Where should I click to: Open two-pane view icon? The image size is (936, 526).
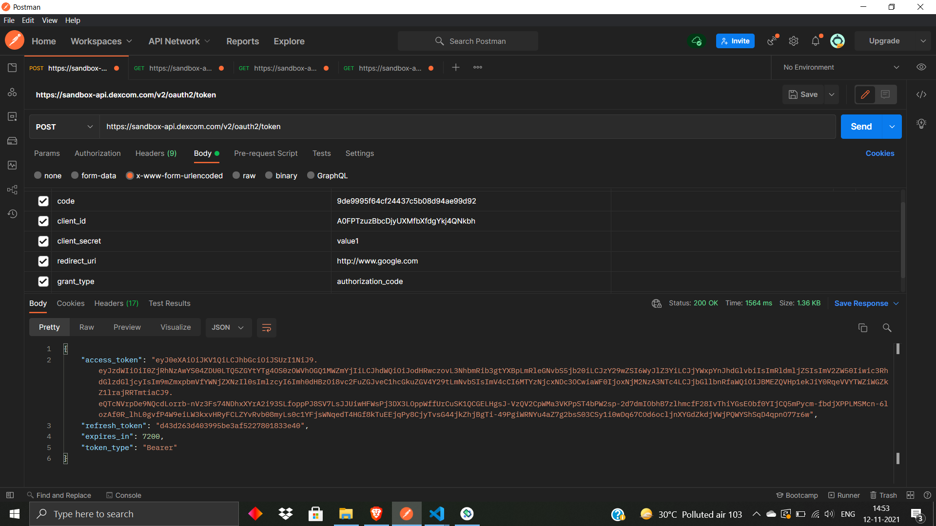click(x=910, y=495)
